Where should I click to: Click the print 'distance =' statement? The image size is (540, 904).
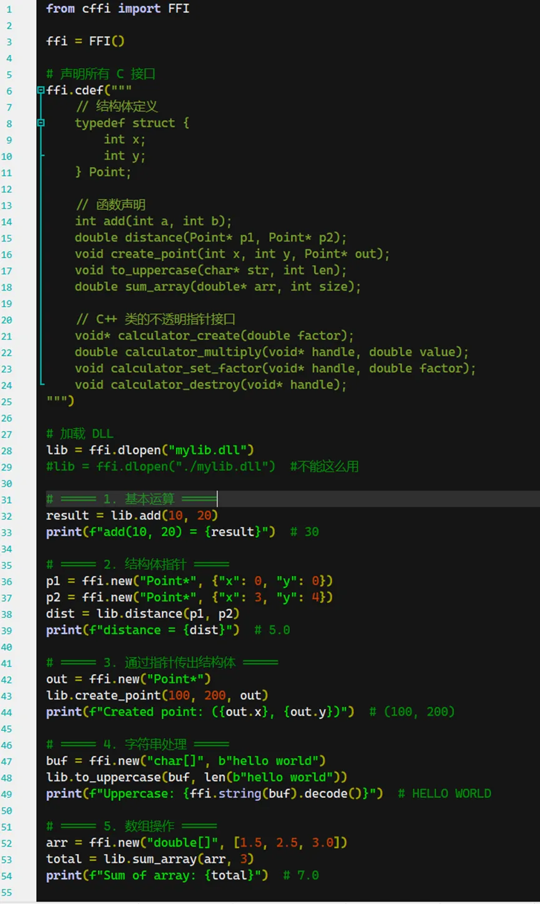click(x=143, y=630)
